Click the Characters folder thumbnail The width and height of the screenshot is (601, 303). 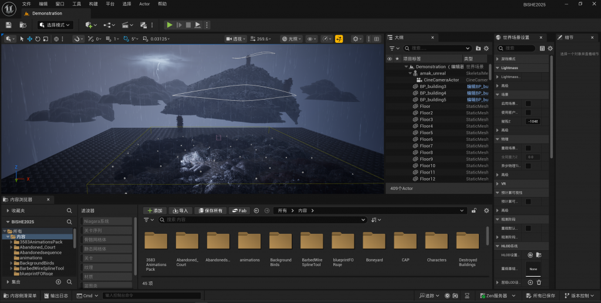click(437, 241)
